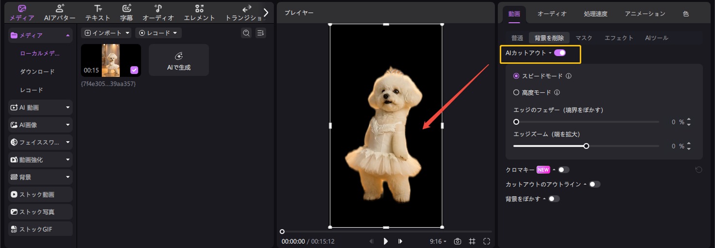Click the filter/sort icon in media panel
The image size is (715, 248).
click(x=261, y=33)
